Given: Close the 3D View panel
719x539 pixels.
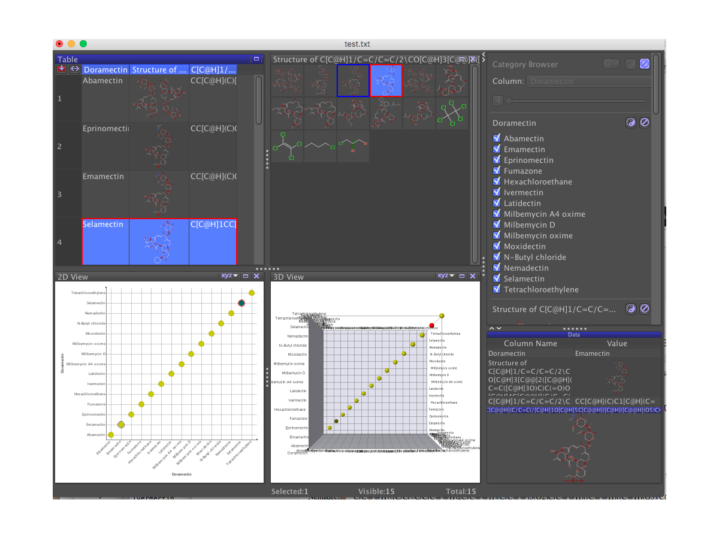Looking at the screenshot, I should point(472,276).
